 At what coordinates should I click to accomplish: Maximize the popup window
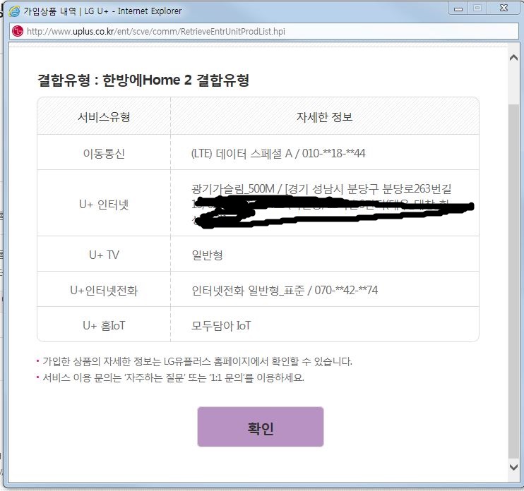[478, 8]
